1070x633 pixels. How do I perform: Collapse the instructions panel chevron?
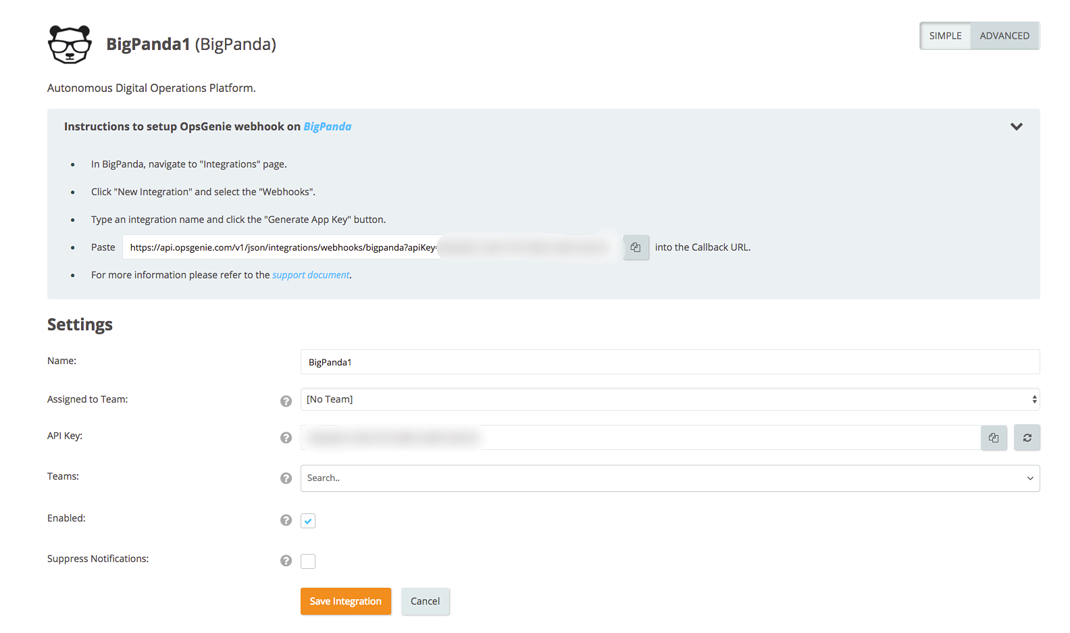(1016, 126)
